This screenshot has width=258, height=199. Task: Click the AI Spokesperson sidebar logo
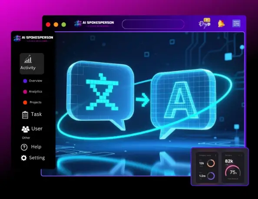pyautogui.click(x=33, y=38)
